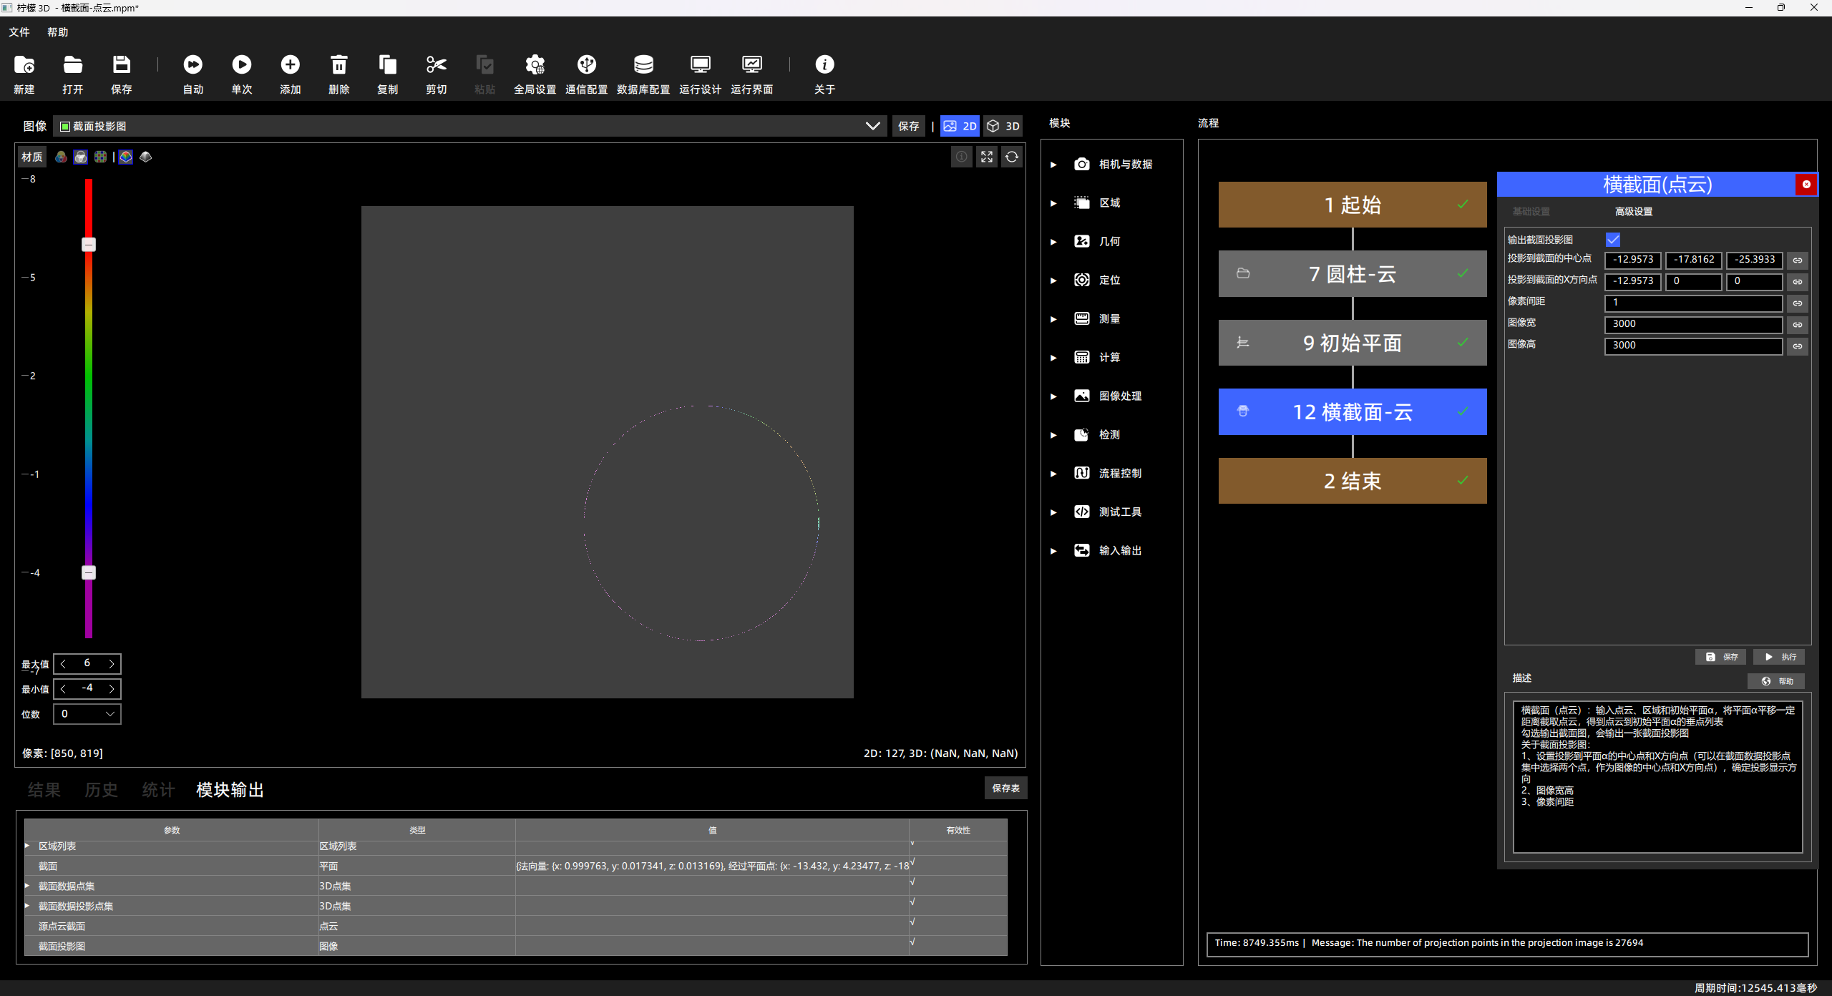This screenshot has height=996, width=1832.
Task: Click link icon beside 图像宽 field
Action: pyautogui.click(x=1798, y=325)
